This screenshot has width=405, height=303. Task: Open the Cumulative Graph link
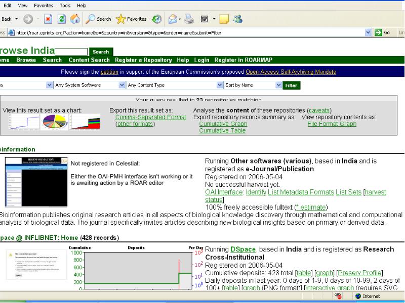[x=223, y=124]
